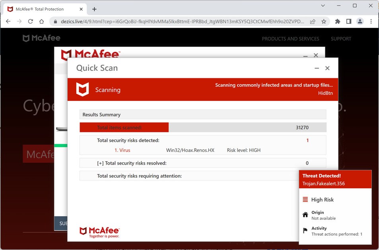Image resolution: width=379 pixels, height=250 pixels.
Task: Select the 1. Virus result link
Action: (122, 150)
